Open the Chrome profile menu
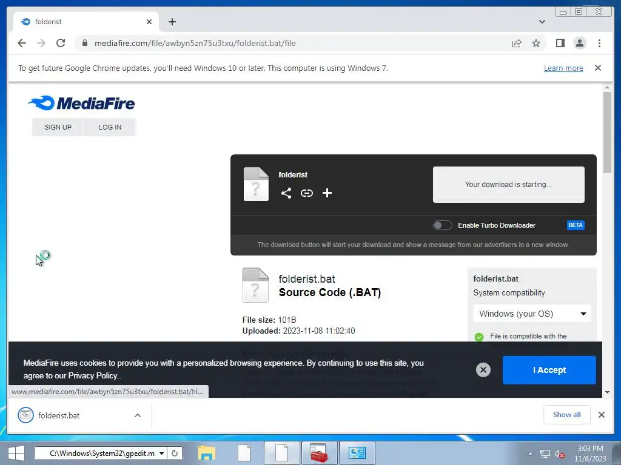The height and width of the screenshot is (465, 621). pyautogui.click(x=579, y=43)
